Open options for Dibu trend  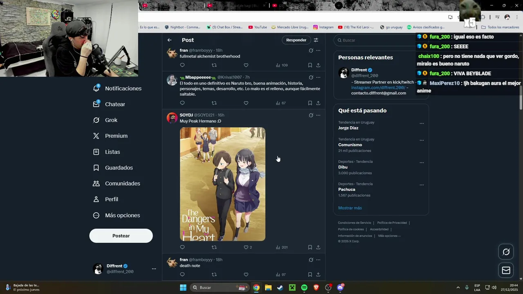pyautogui.click(x=422, y=163)
